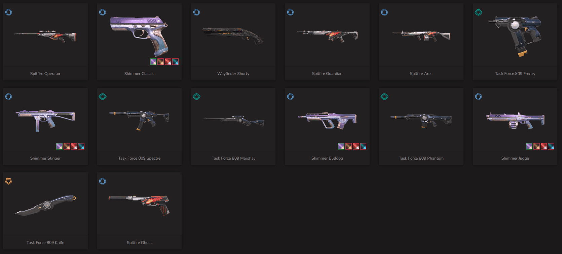
Task: Click the Task Force 809 Phantom name label
Action: 421,158
